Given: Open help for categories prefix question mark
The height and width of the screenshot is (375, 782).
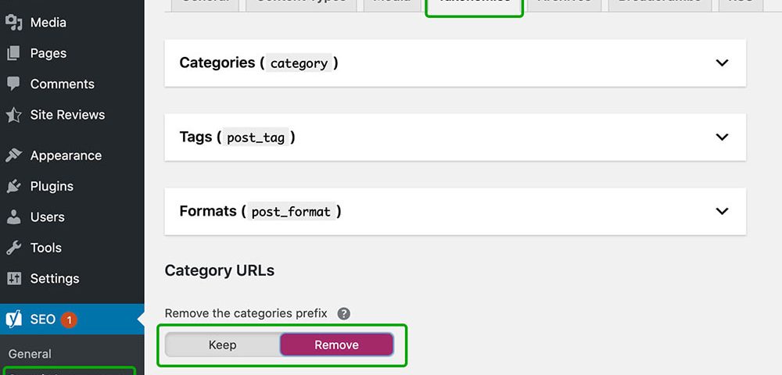Looking at the screenshot, I should point(343,314).
